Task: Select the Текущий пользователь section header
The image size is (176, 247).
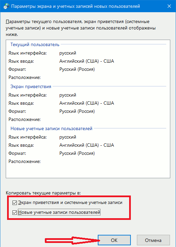Action: 35,45
